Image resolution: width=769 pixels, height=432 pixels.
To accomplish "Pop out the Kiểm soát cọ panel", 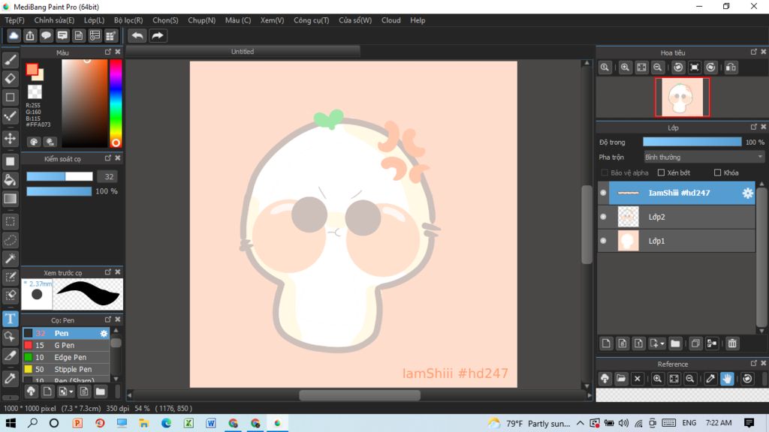I will click(108, 158).
